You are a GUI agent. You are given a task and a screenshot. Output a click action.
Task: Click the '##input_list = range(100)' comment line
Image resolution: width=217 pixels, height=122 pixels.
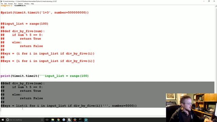tap(24, 24)
